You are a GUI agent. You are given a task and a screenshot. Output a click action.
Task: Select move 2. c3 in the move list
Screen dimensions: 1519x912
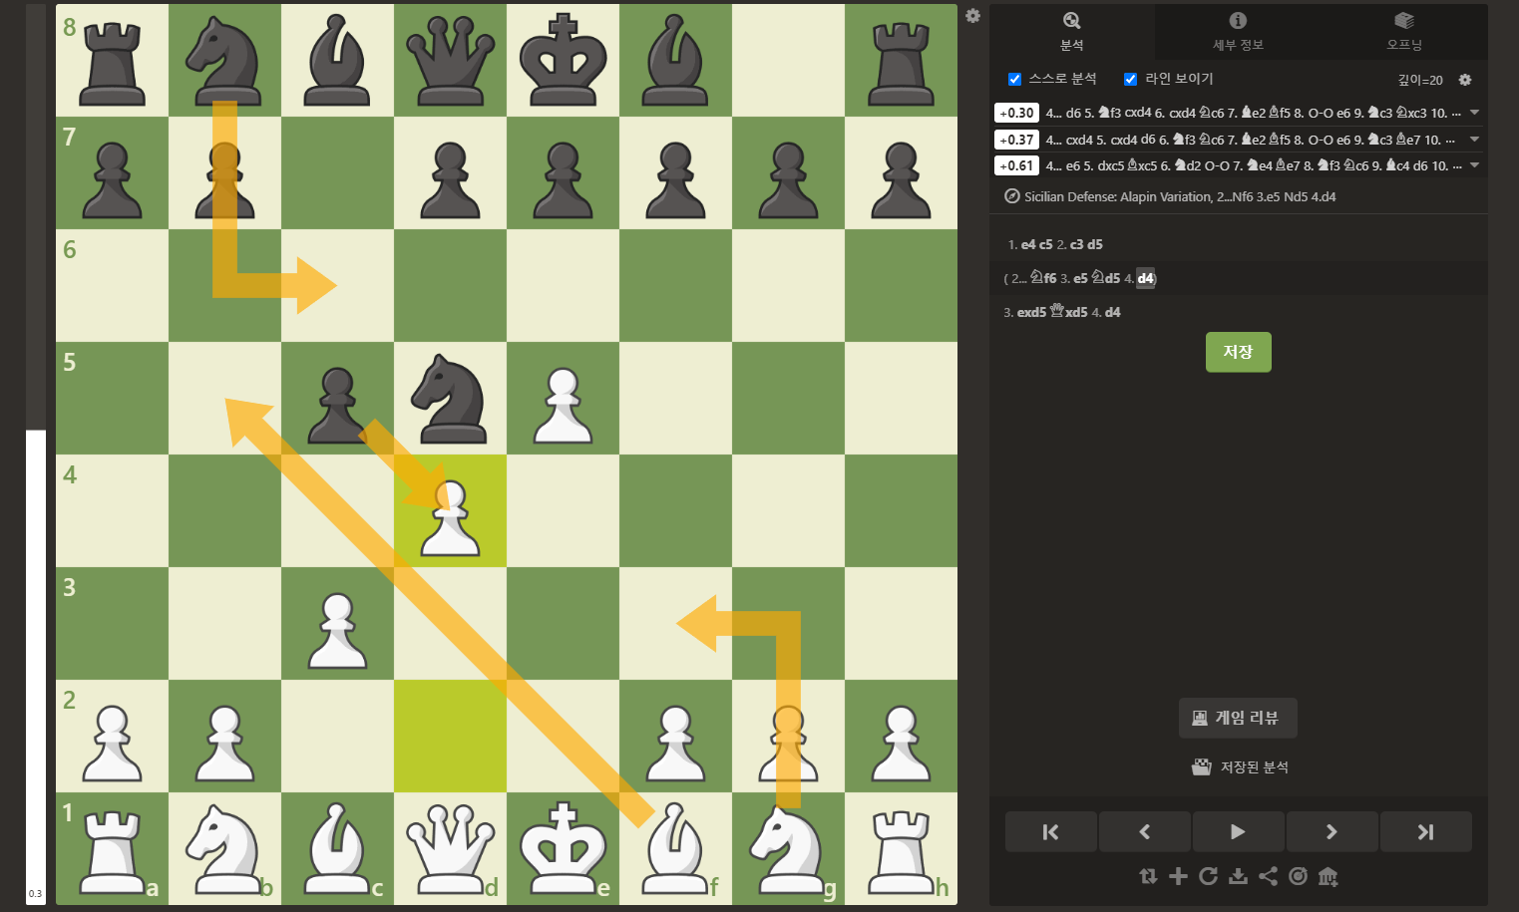1076,244
